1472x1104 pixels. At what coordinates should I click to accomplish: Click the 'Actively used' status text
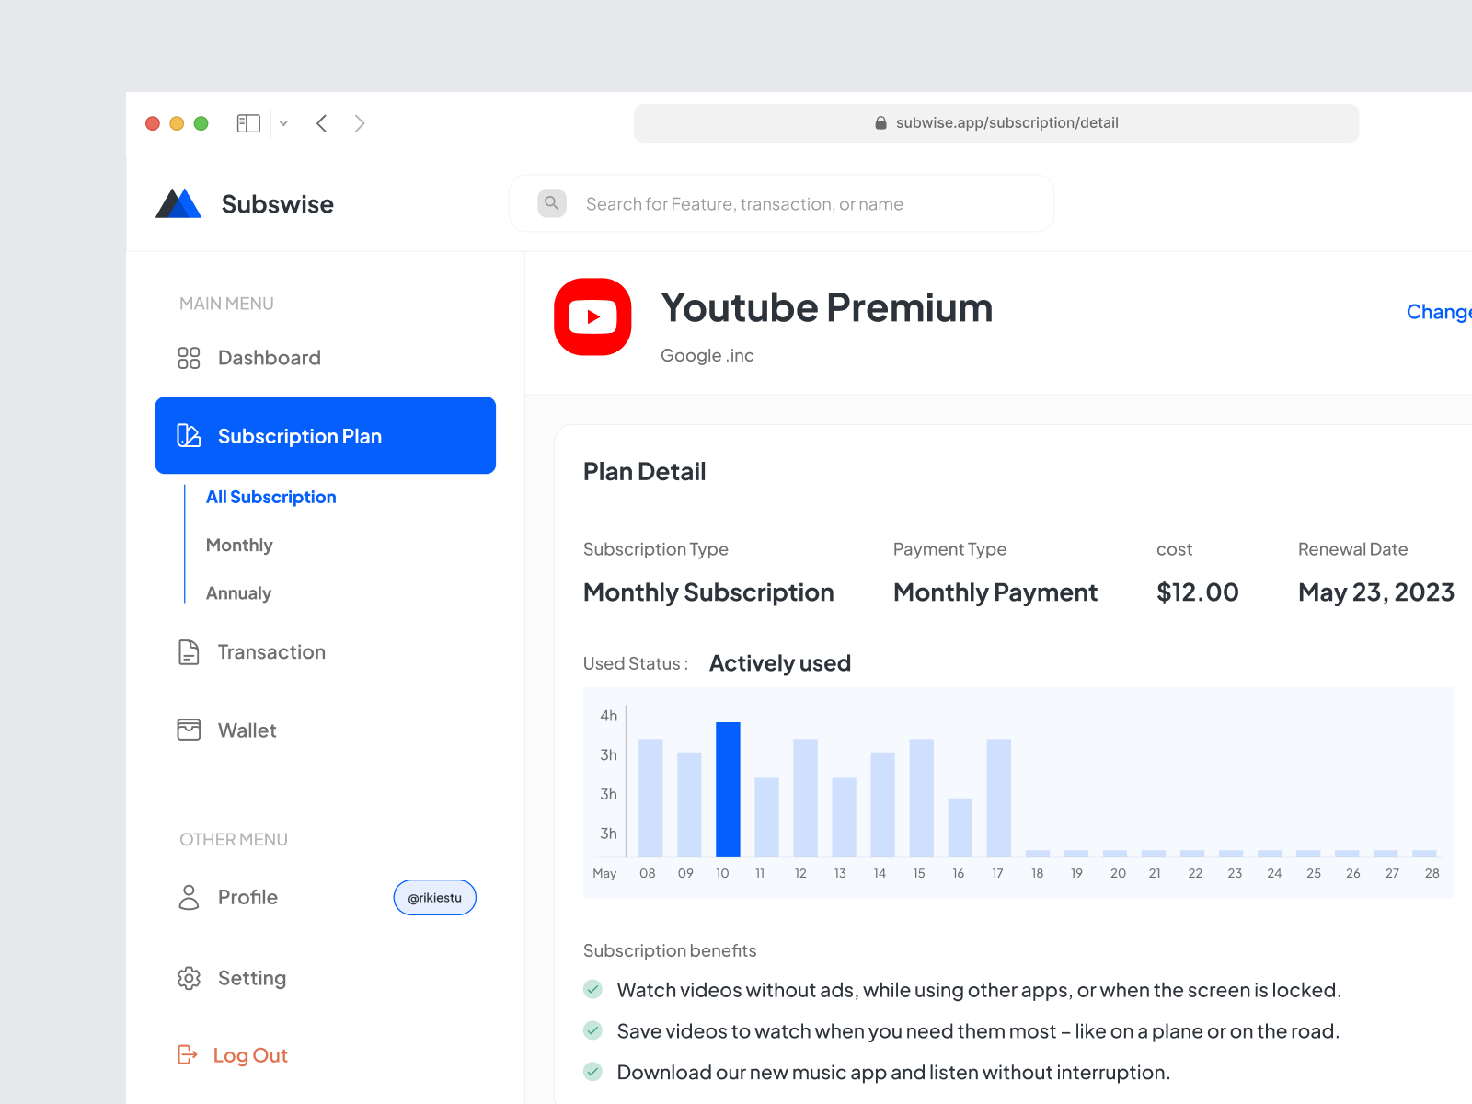(780, 662)
